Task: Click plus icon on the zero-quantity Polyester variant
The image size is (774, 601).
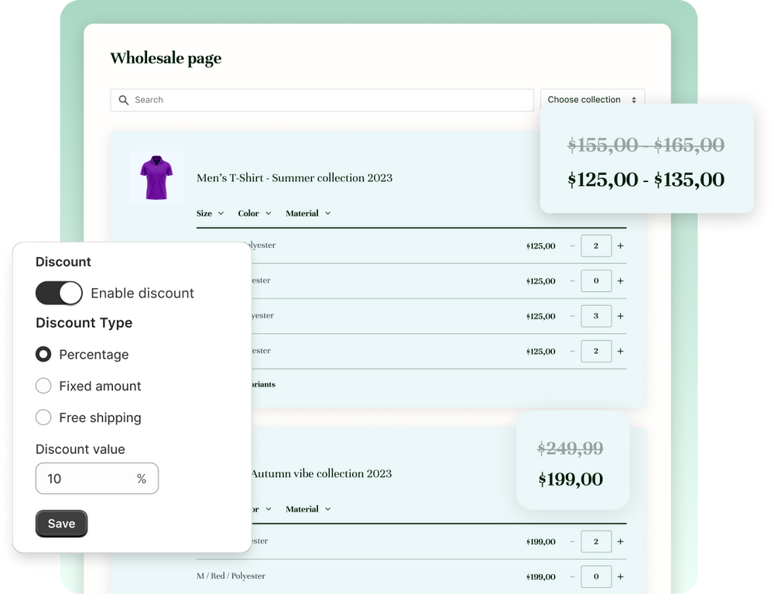Action: (x=620, y=280)
